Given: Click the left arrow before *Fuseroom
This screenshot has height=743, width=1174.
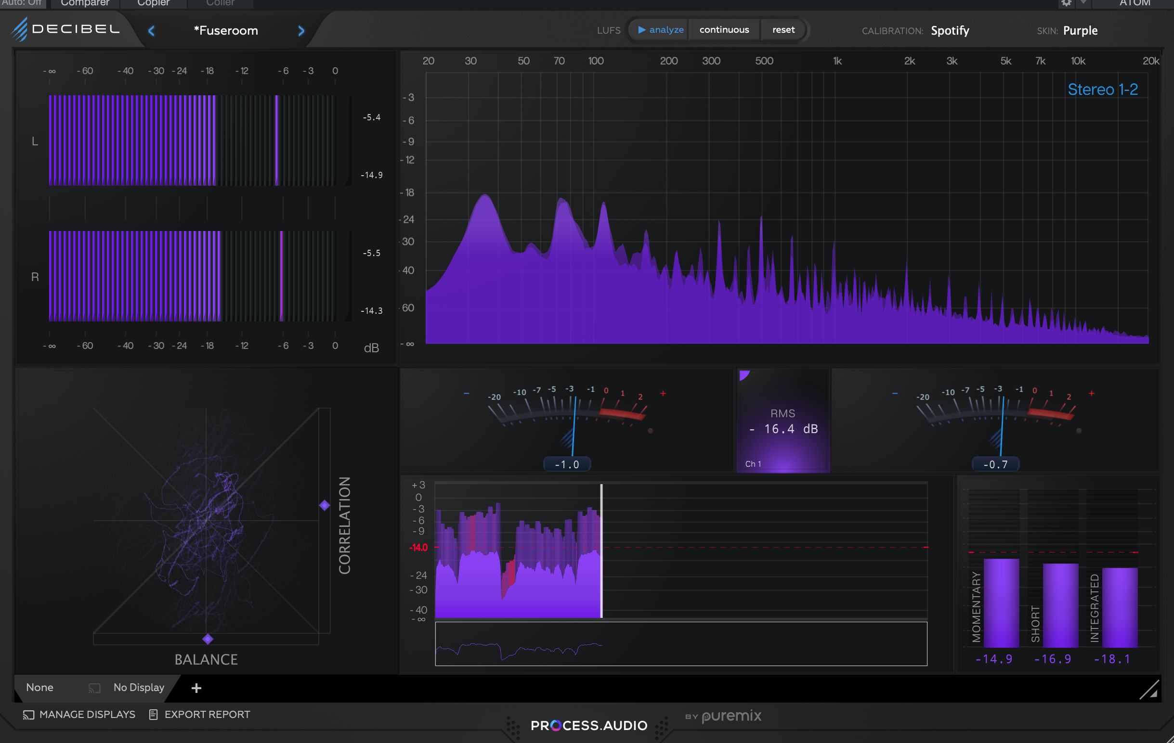Looking at the screenshot, I should tap(151, 30).
